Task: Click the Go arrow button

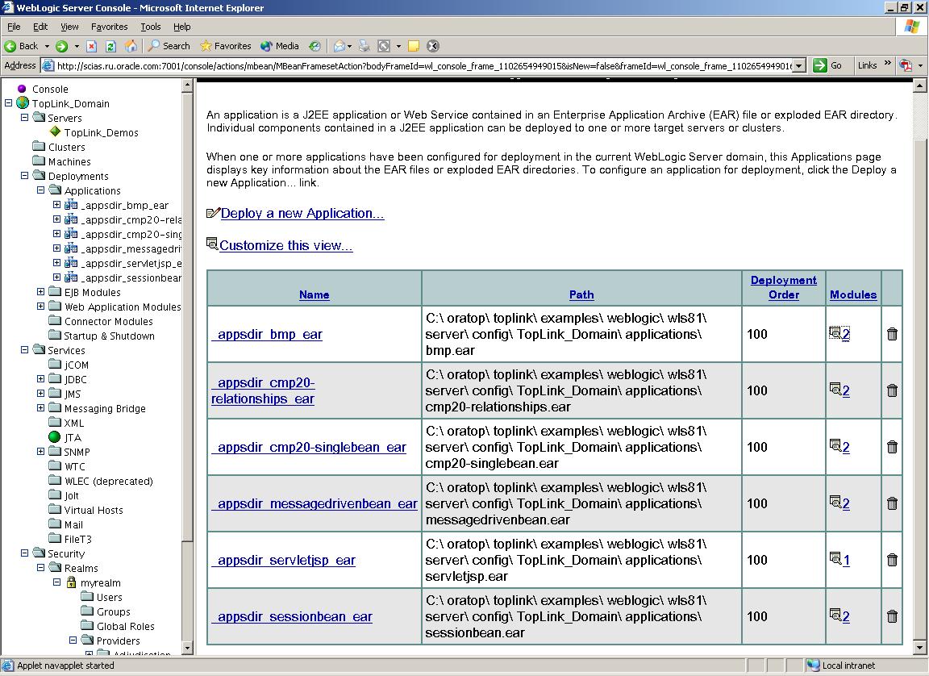Action: coord(820,65)
